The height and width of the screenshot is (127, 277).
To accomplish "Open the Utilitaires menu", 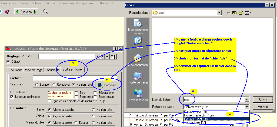I will click(102, 3).
